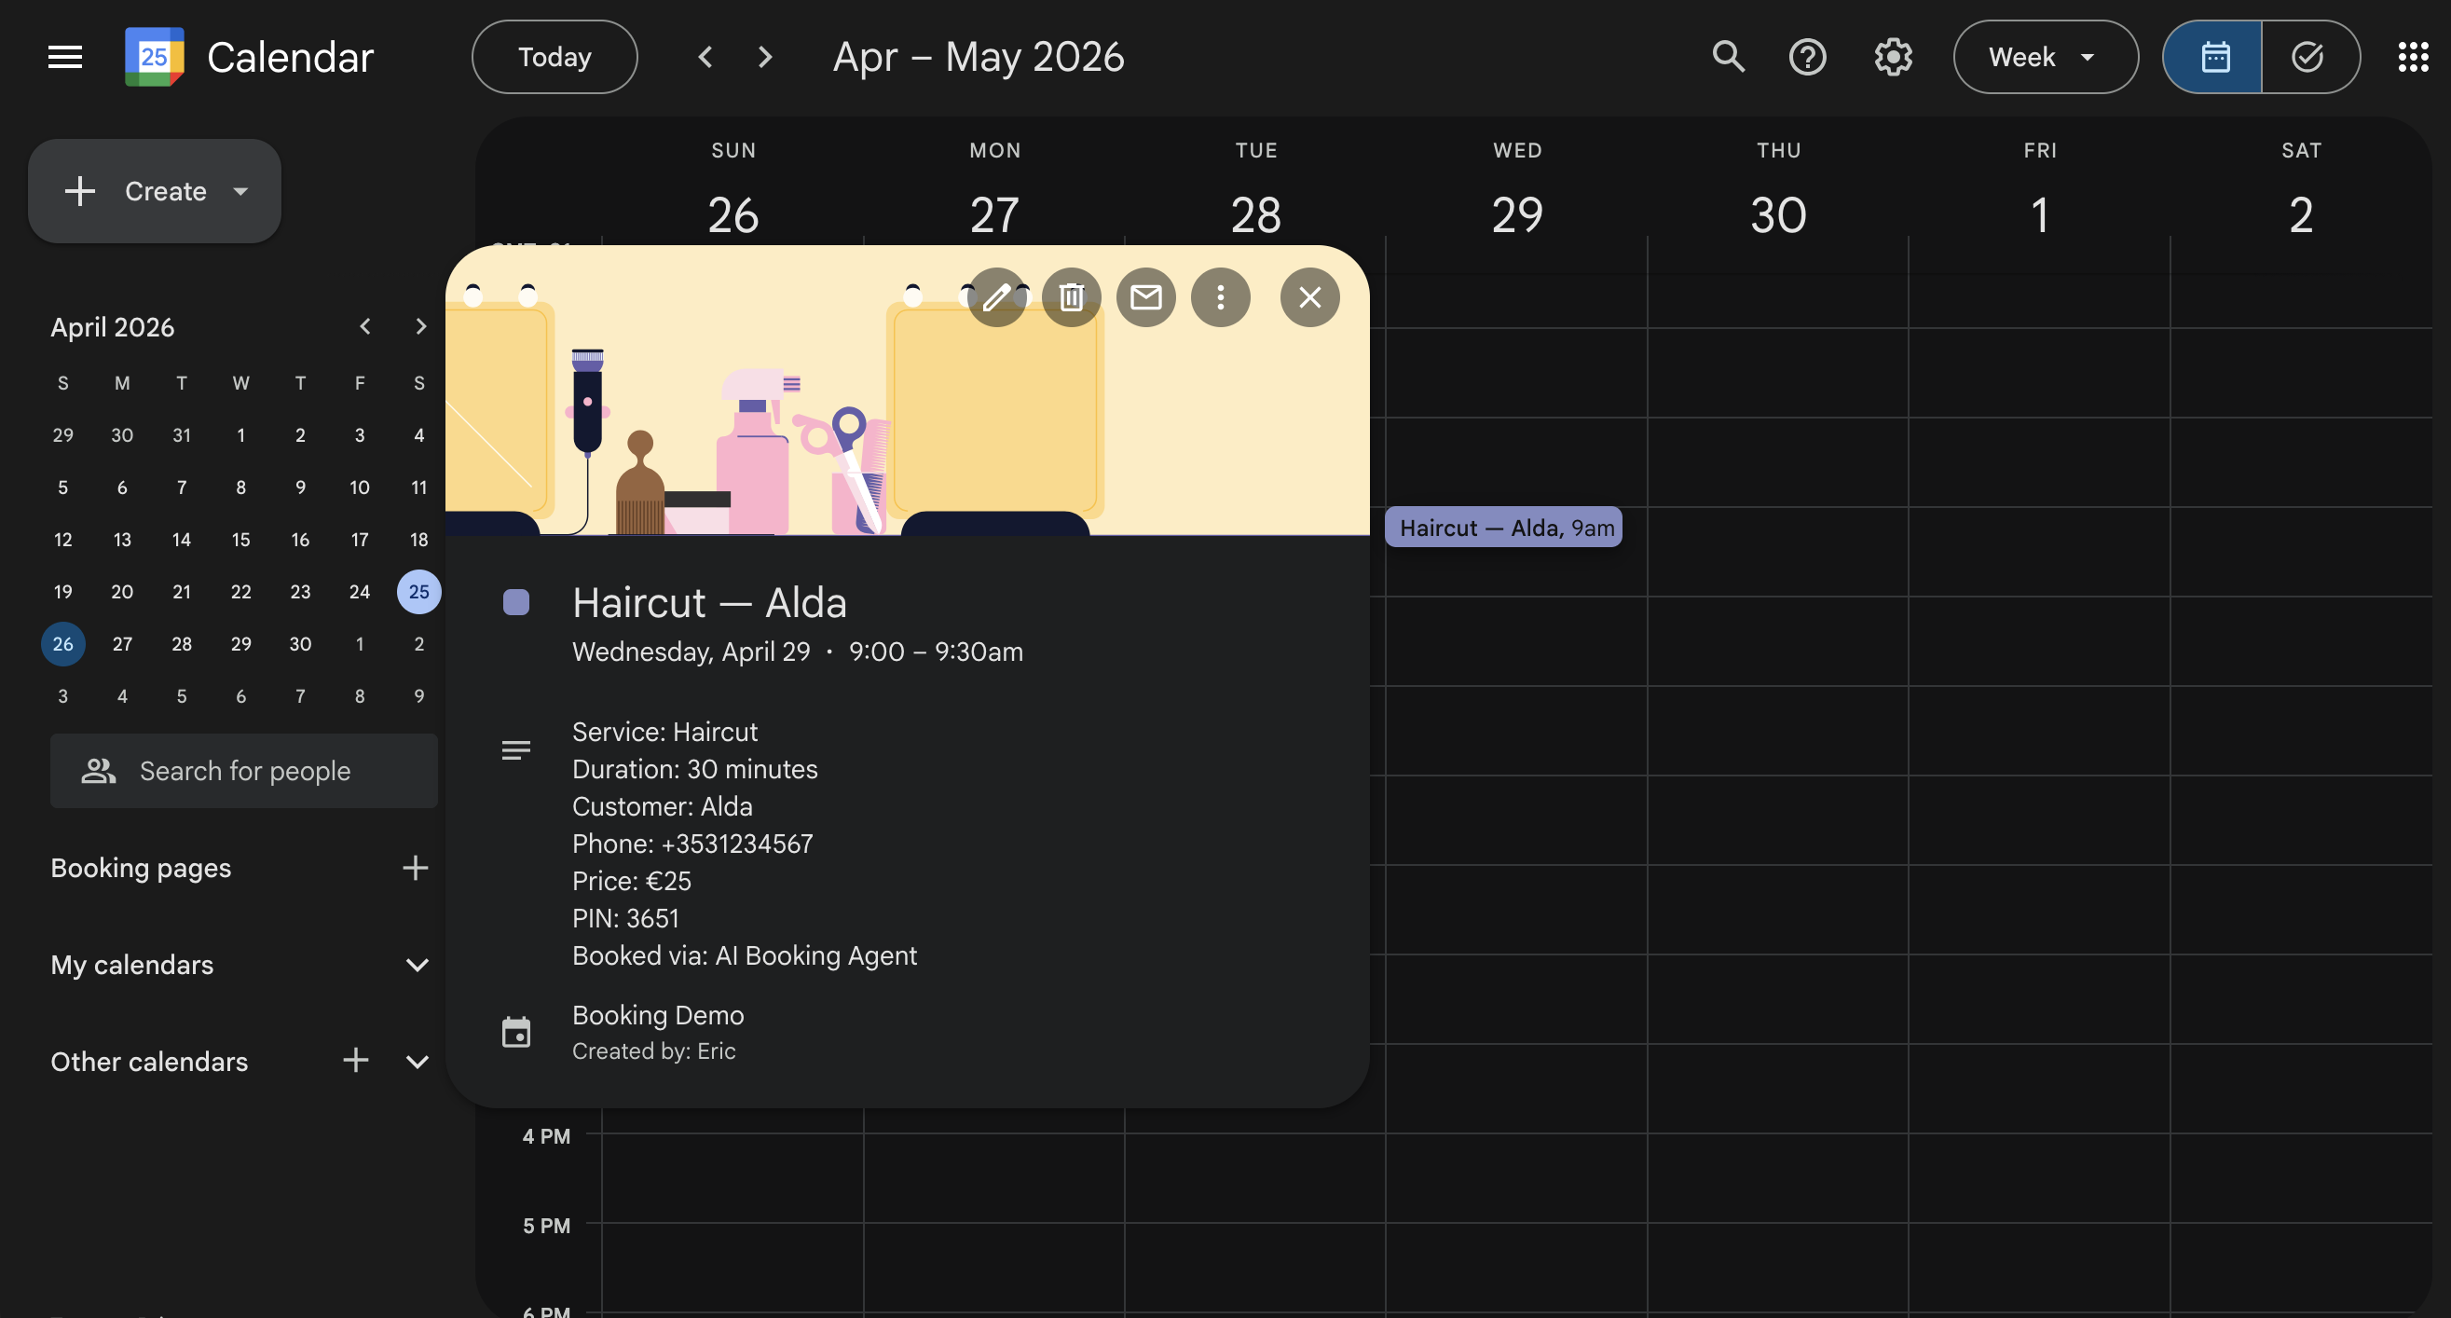Image resolution: width=2451 pixels, height=1318 pixels.
Task: Select April 29 in mini calendar
Action: coord(240,643)
